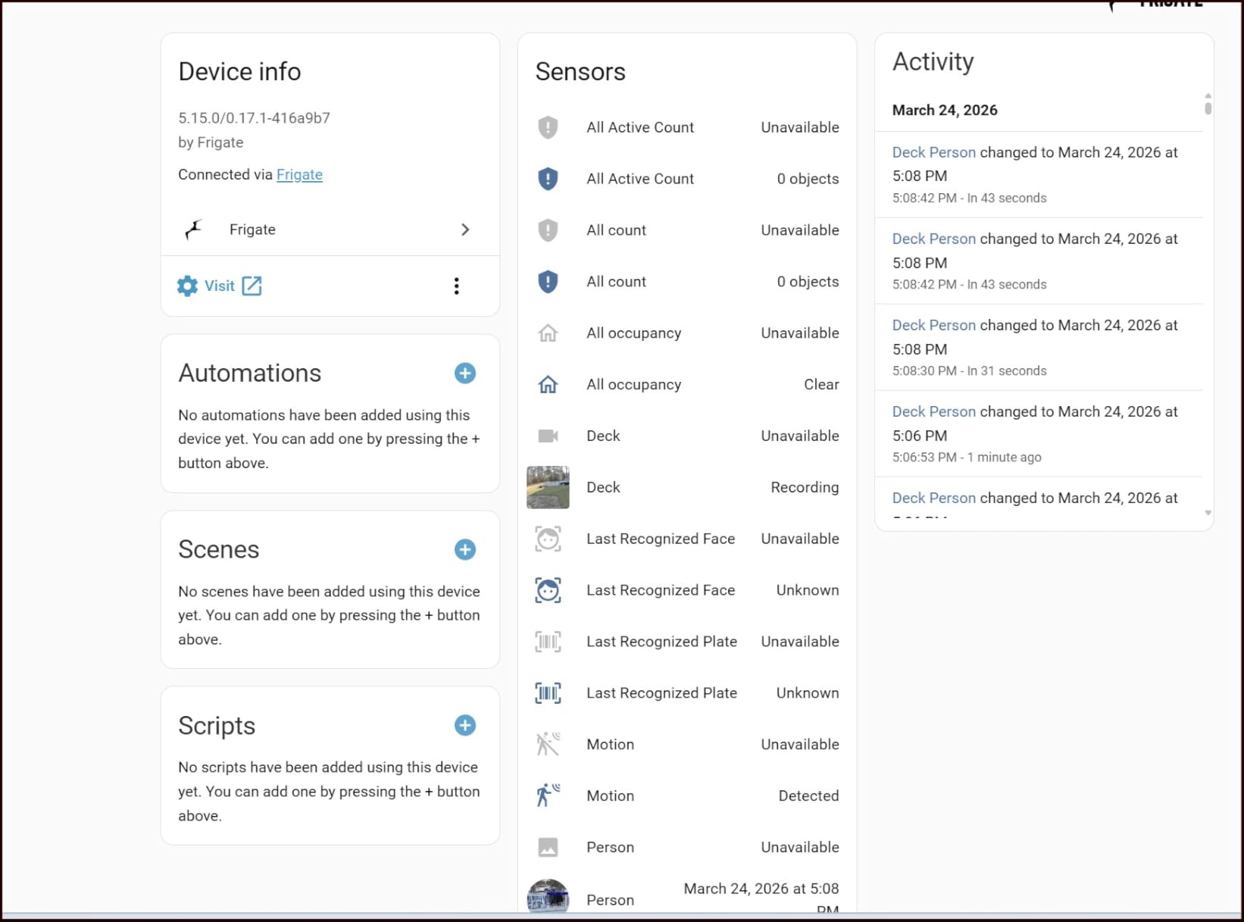
Task: Click the add scene plus icon
Action: pos(464,549)
